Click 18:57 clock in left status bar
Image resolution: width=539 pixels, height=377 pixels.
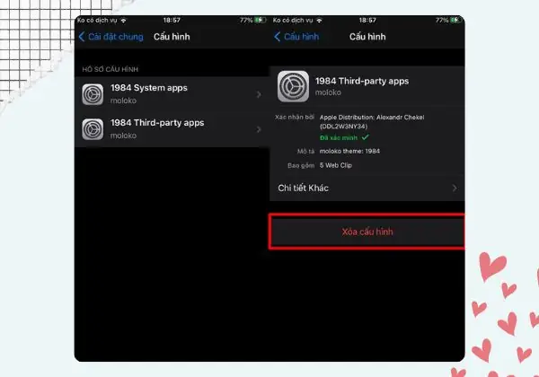[x=172, y=21]
